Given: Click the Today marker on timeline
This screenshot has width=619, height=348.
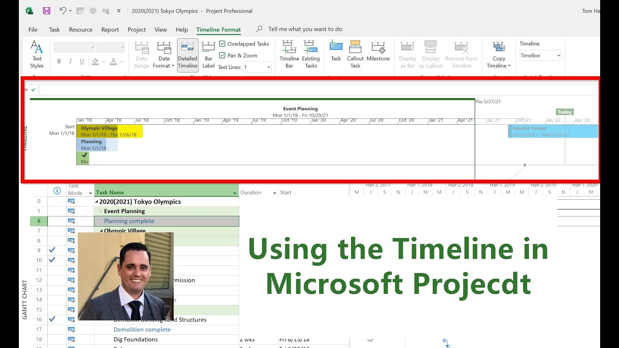Looking at the screenshot, I should pos(565,112).
